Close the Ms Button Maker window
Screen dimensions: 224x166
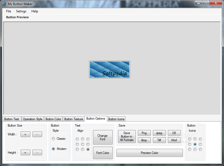pos(216,3)
